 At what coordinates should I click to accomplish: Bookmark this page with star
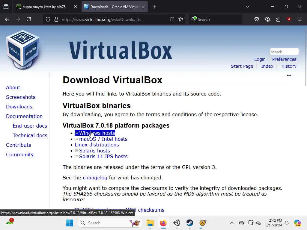click(x=181, y=19)
